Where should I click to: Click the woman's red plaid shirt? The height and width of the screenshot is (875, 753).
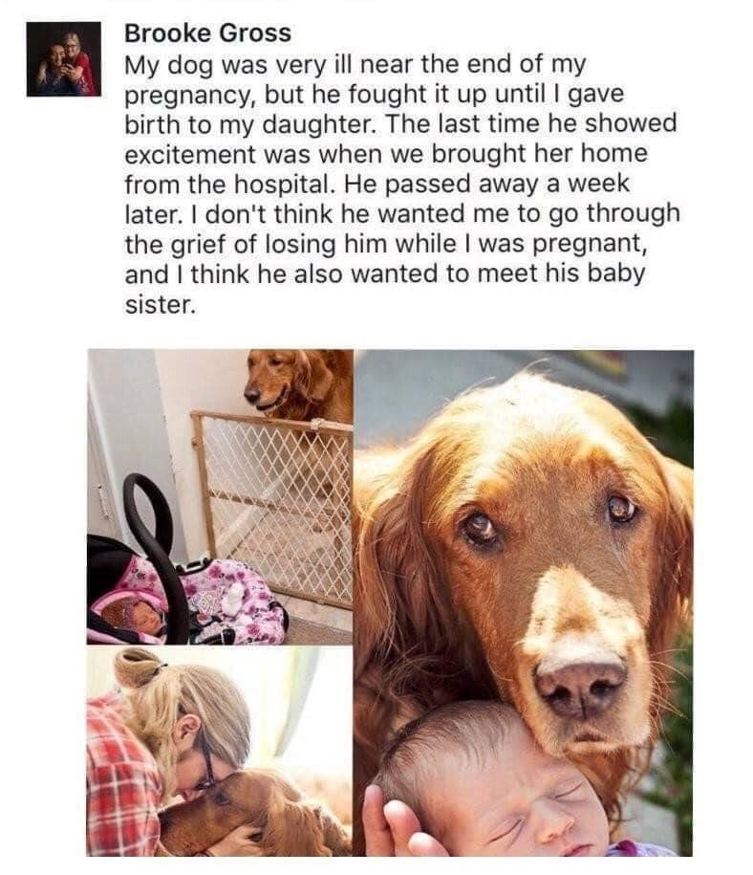pos(119,776)
